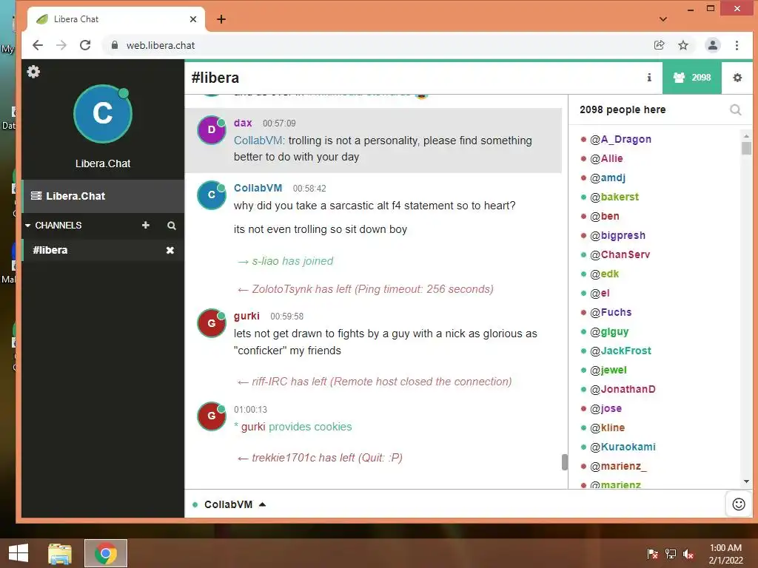Screen dimensions: 758x568
Task: Collapse the CHANNELS section arrow
Action: (x=27, y=226)
